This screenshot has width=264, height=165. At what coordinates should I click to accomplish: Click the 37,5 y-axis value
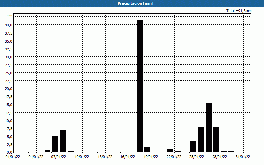coord(9,33)
